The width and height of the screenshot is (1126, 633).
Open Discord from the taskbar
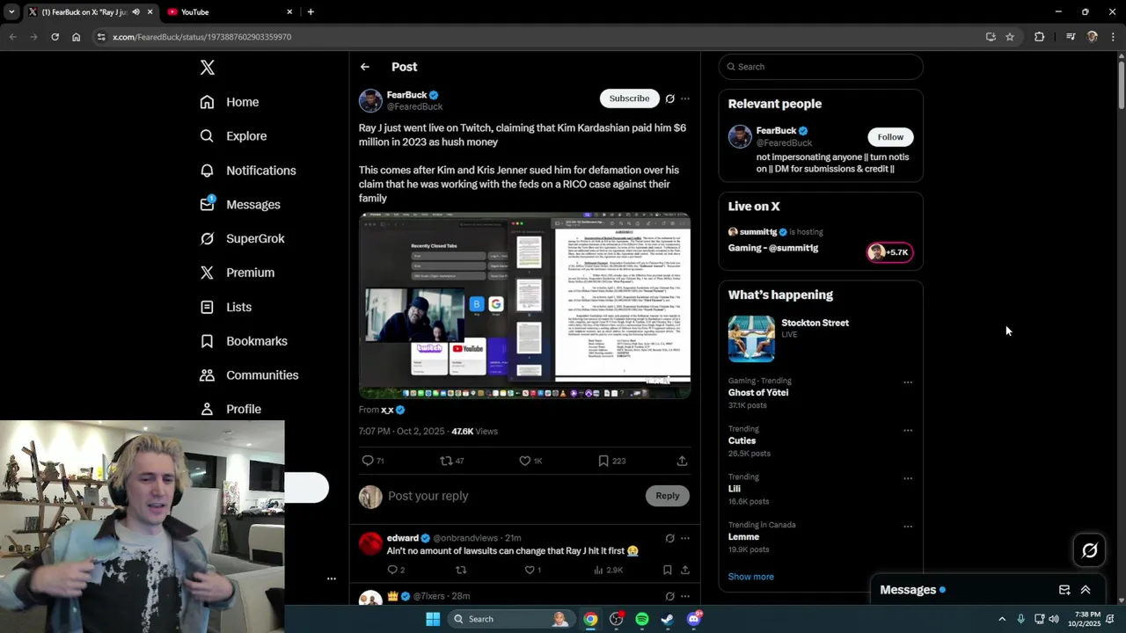693,619
